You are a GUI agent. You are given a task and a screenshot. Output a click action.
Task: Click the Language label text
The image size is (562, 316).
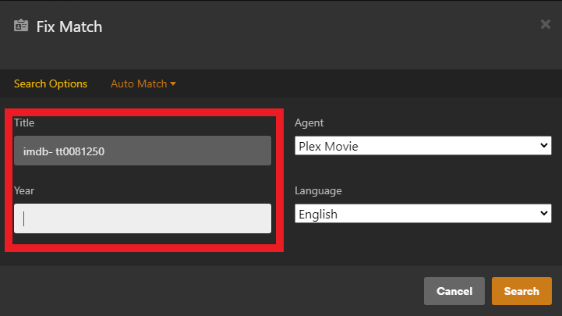click(x=318, y=190)
